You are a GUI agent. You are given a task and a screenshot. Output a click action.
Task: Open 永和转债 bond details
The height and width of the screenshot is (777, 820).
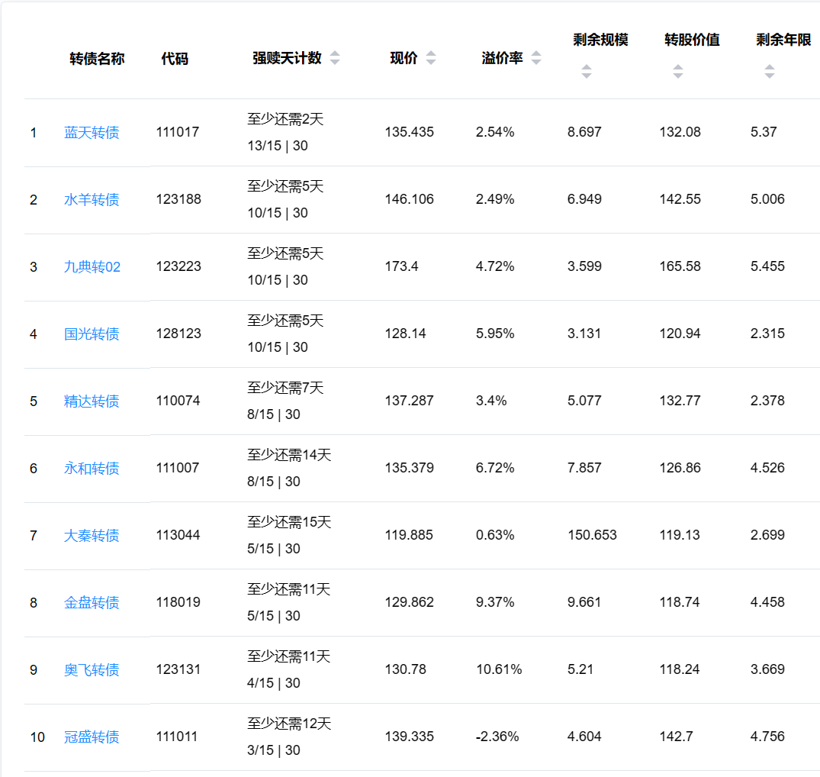click(92, 469)
